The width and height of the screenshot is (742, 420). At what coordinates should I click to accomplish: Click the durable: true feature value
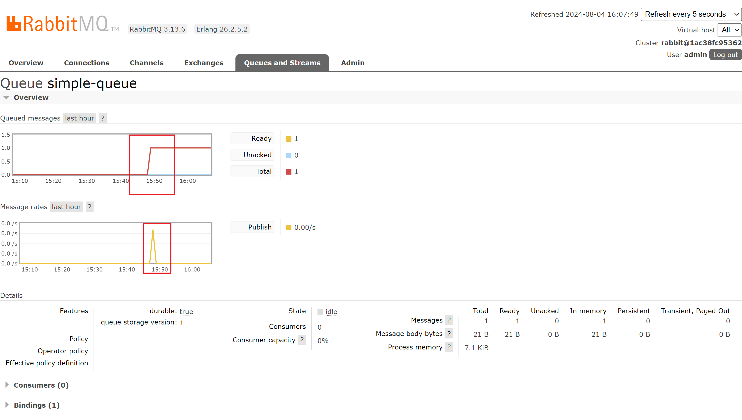186,312
